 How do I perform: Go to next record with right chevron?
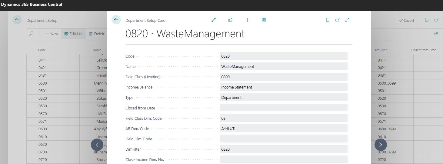[381, 145]
